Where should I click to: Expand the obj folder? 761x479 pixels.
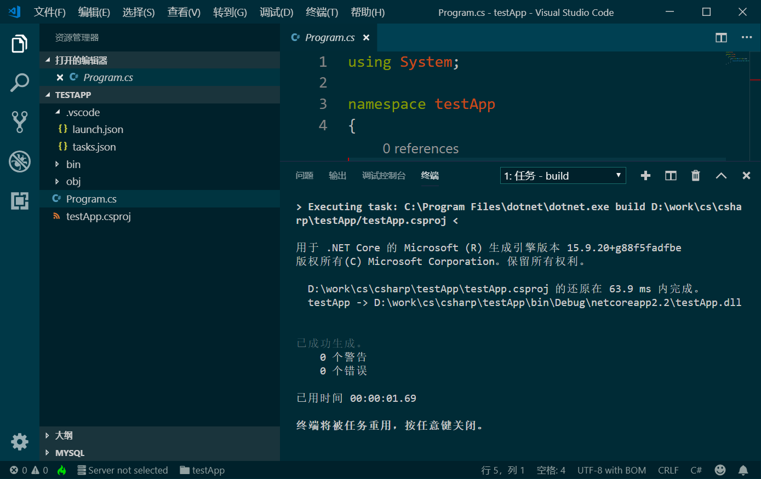(x=73, y=182)
